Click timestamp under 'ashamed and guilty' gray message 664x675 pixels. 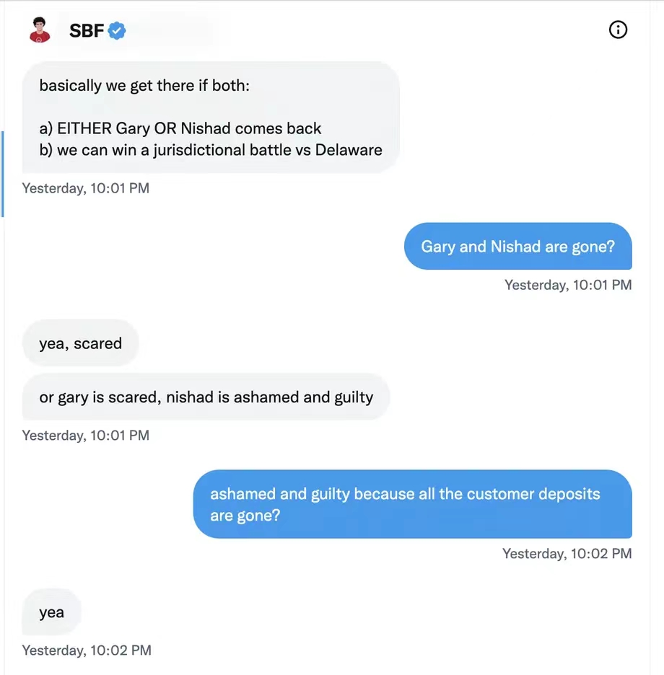[86, 436]
